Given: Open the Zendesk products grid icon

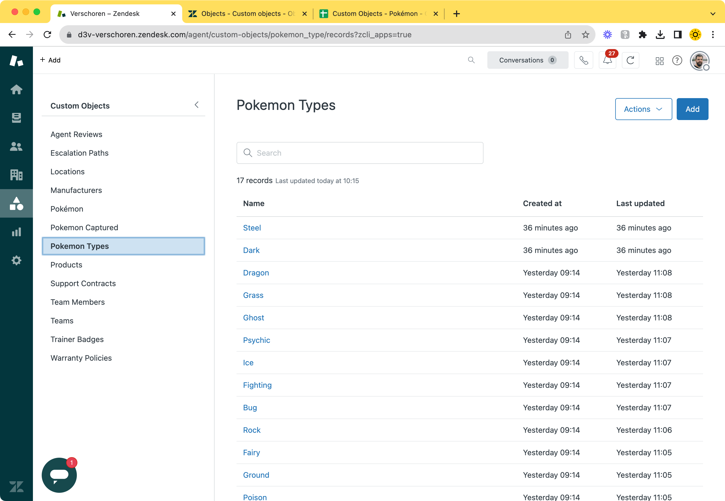Looking at the screenshot, I should pyautogui.click(x=660, y=61).
